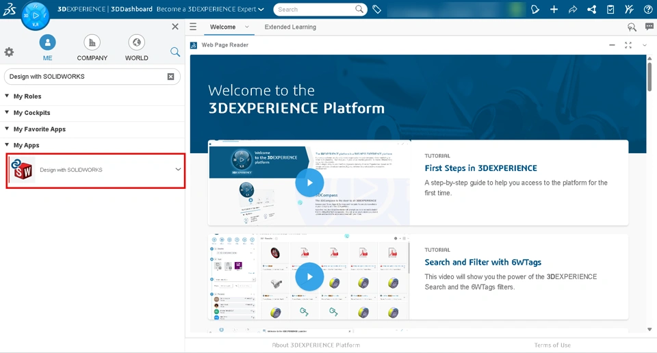Click the 6WTags tag icon
The image size is (657, 353).
click(377, 10)
